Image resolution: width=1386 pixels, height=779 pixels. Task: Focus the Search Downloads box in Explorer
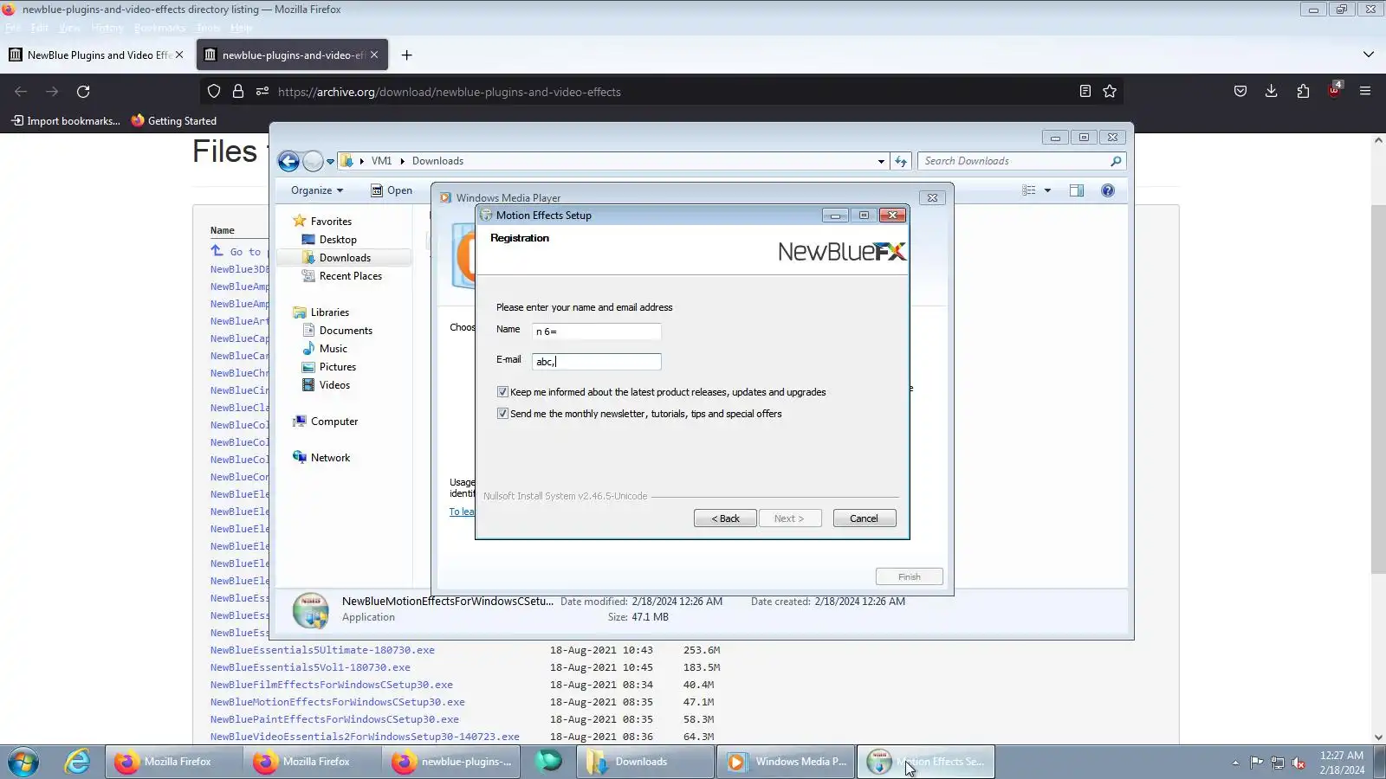coord(1014,161)
